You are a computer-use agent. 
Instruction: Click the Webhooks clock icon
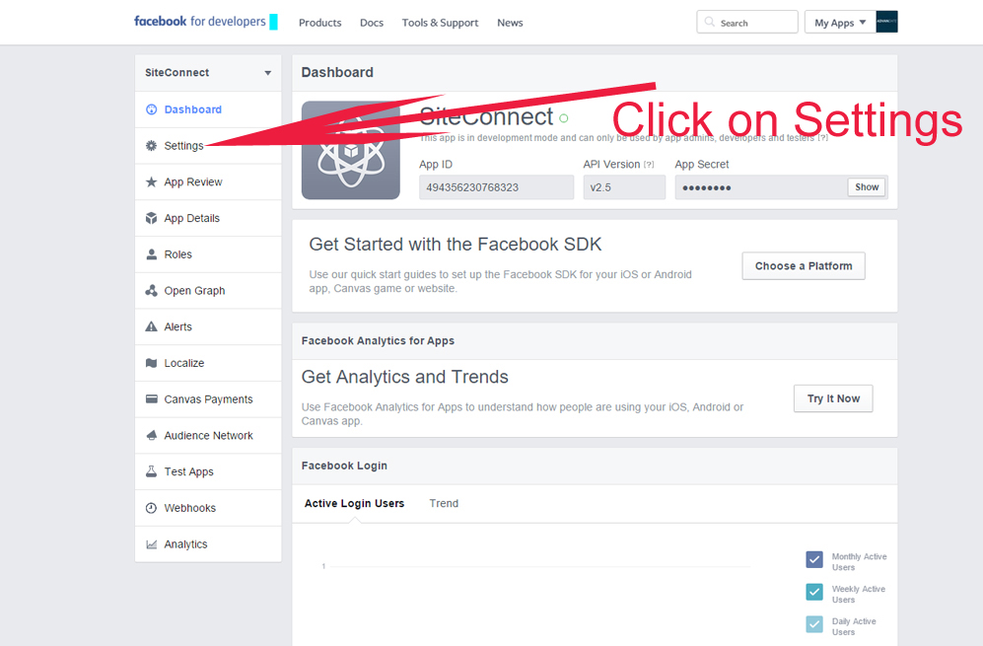[x=151, y=508]
